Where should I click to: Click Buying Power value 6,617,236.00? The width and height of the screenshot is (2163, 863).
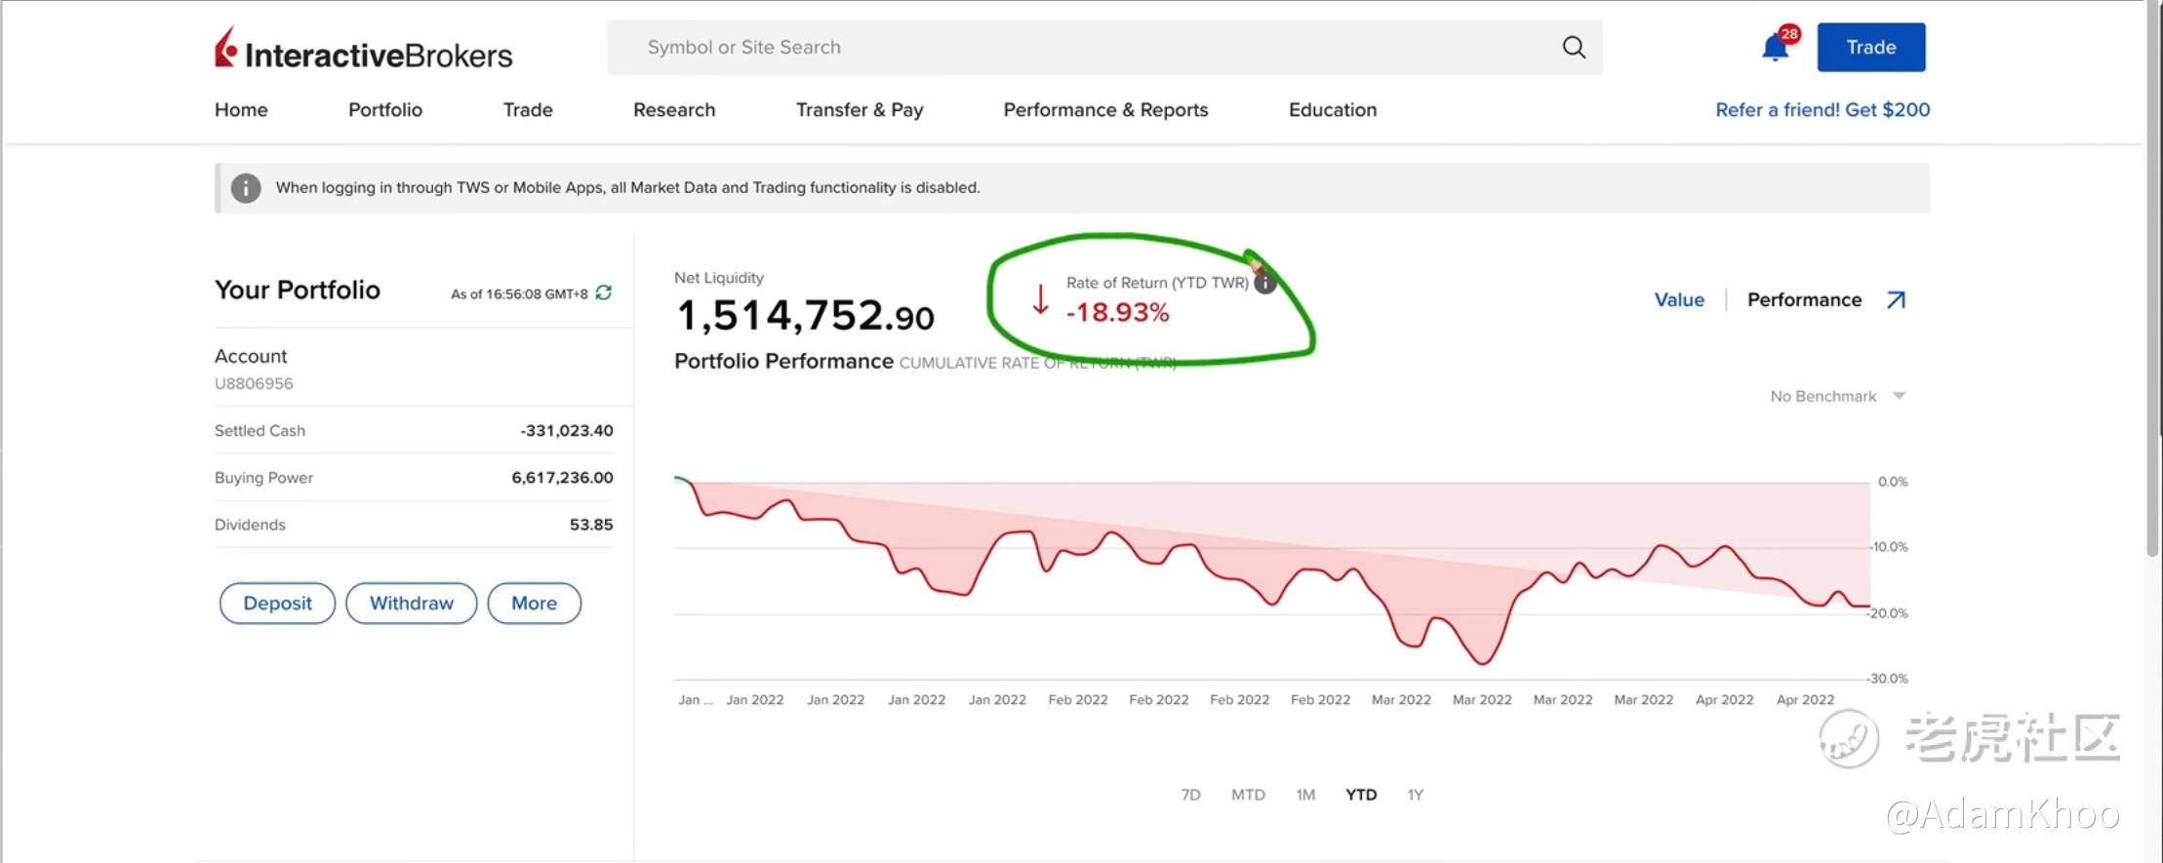click(563, 478)
